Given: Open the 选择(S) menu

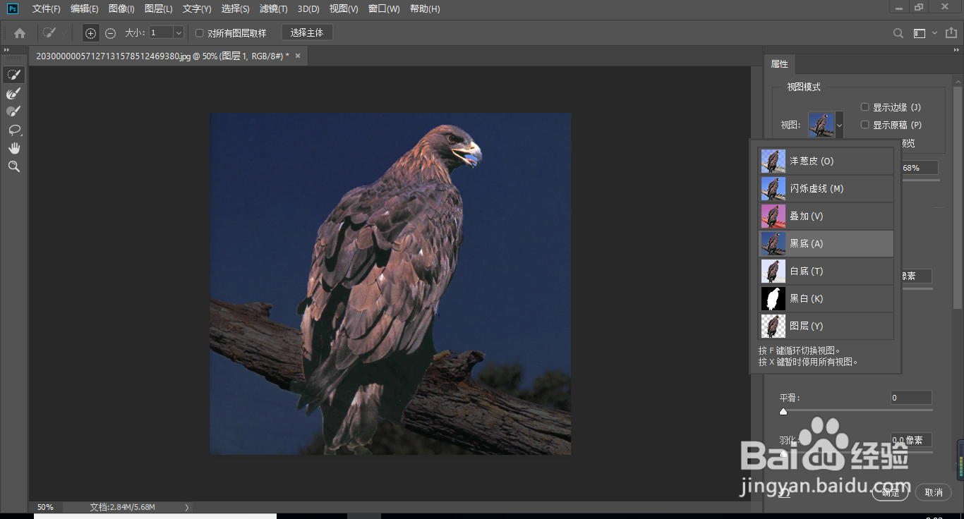Looking at the screenshot, I should click(235, 9).
